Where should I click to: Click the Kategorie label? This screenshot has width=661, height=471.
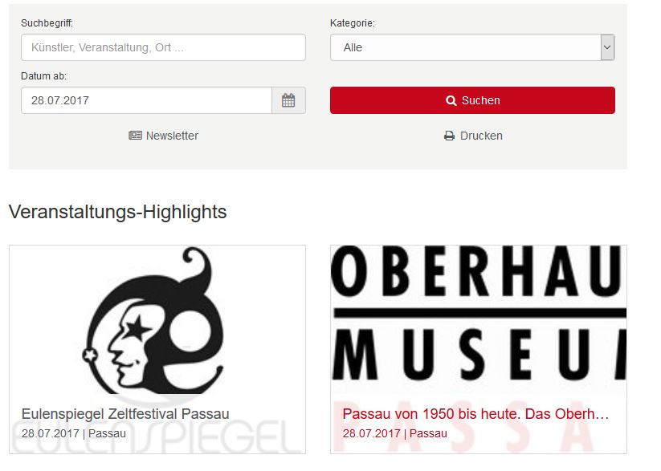[353, 23]
